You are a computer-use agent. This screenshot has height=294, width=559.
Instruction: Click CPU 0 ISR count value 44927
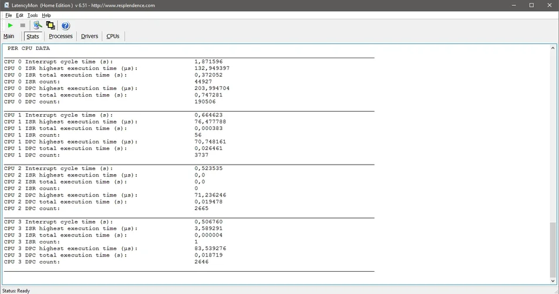click(203, 81)
